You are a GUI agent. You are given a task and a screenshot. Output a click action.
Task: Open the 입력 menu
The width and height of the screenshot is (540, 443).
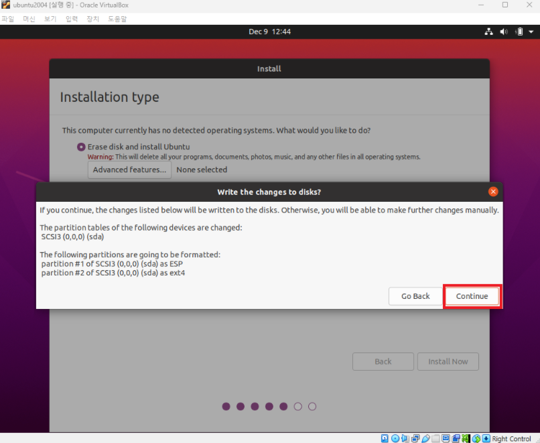click(72, 19)
